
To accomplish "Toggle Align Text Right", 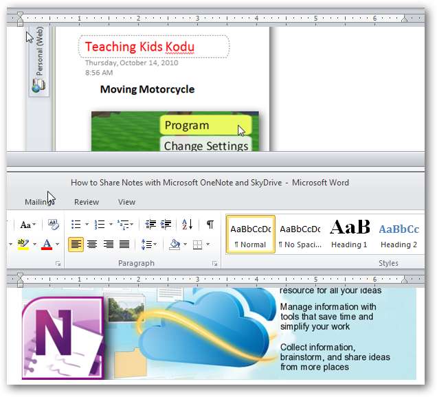I will [108, 245].
